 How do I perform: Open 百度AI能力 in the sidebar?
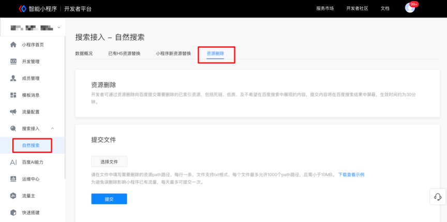pos(33,162)
